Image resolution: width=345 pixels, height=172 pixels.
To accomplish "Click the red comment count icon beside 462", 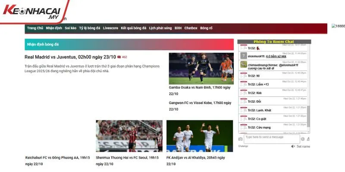I will coord(119,57).
